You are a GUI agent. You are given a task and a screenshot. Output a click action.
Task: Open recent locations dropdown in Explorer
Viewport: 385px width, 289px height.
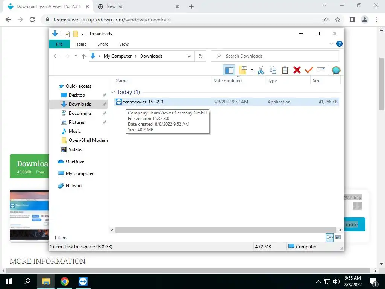tap(76, 56)
